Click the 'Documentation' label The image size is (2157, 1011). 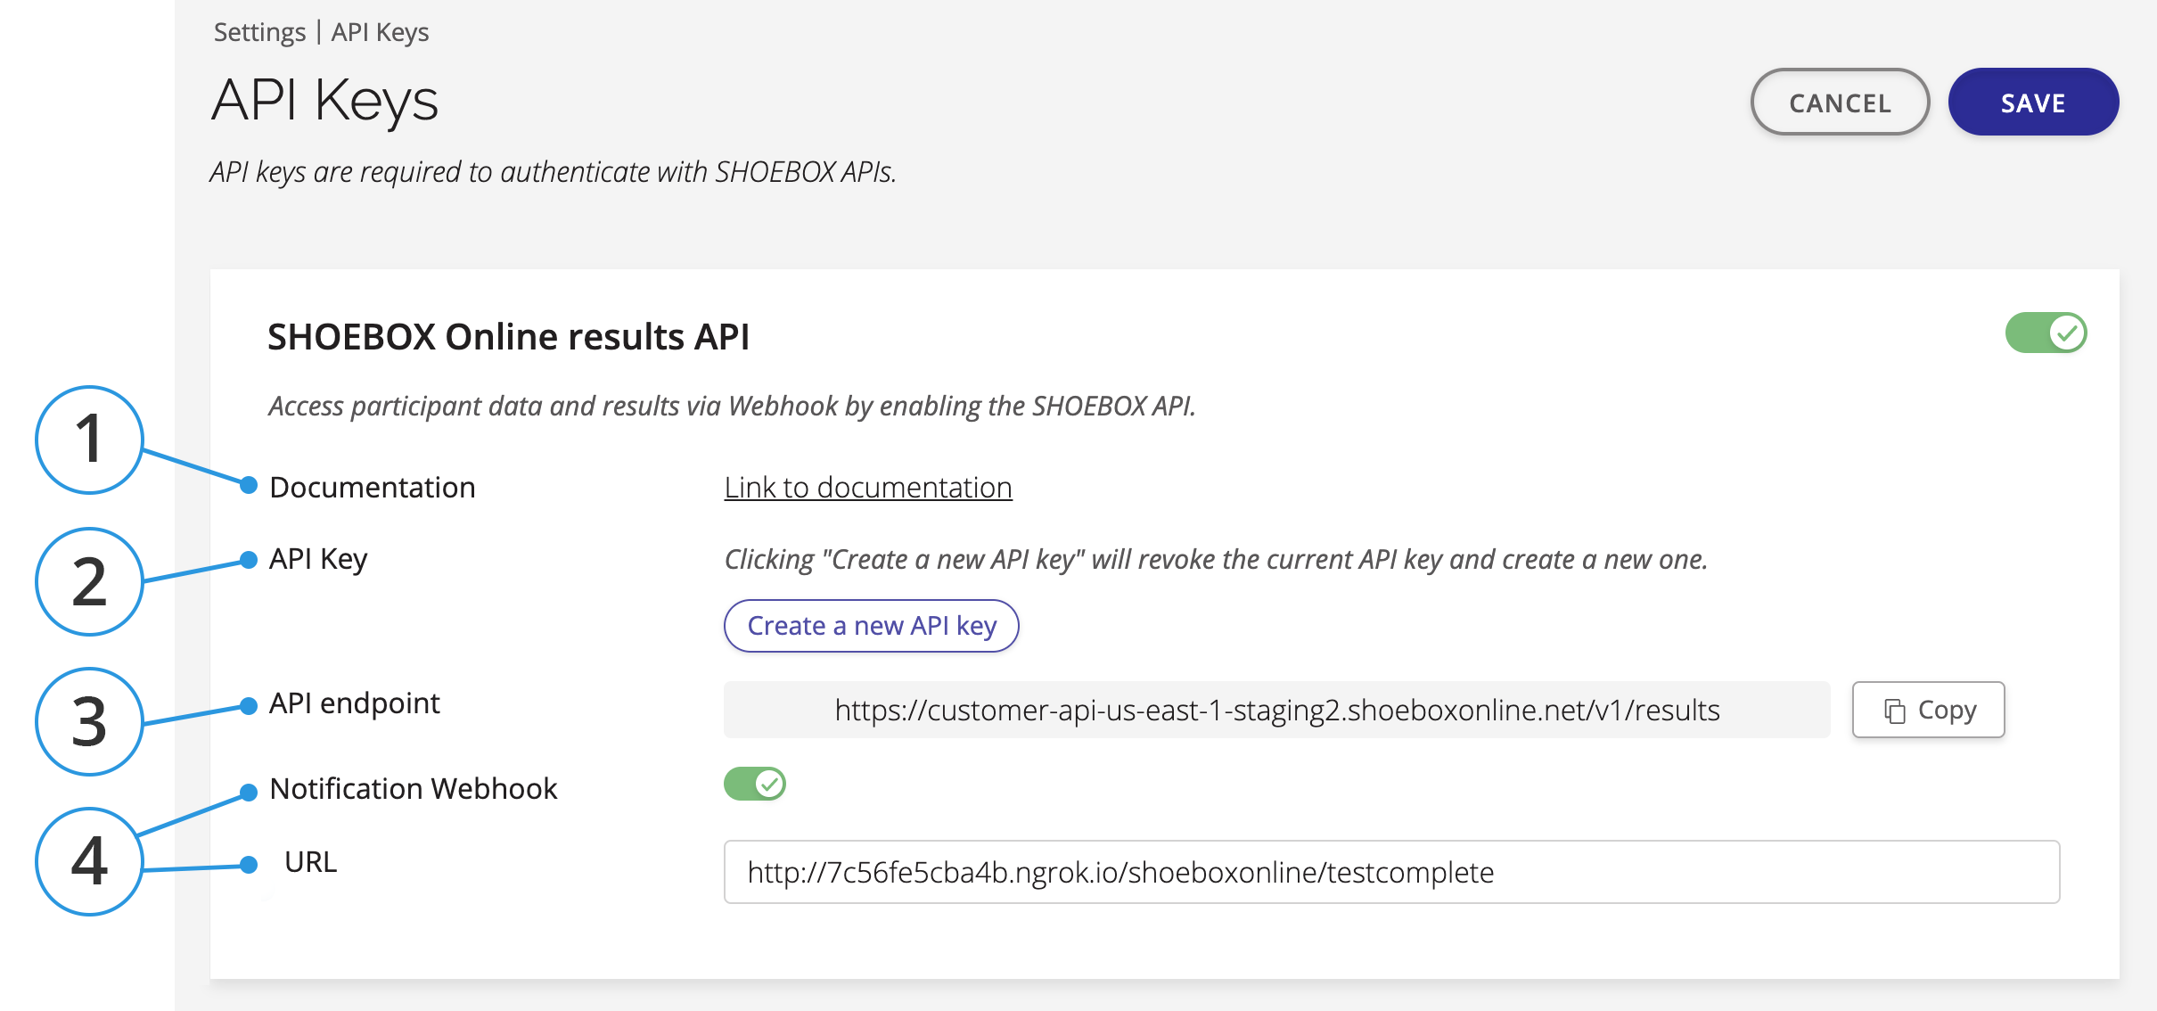[373, 488]
